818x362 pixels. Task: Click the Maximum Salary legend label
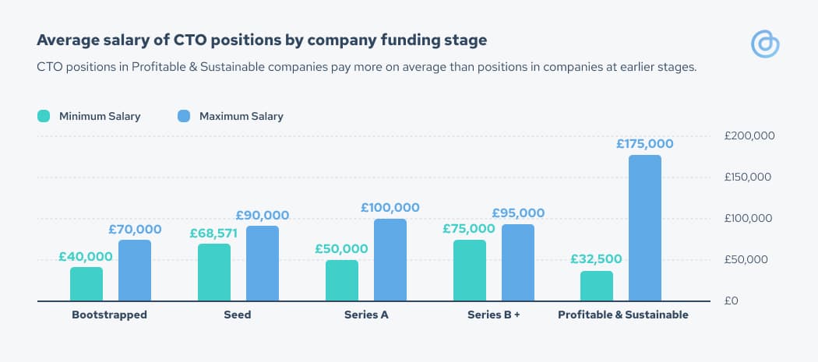241,116
